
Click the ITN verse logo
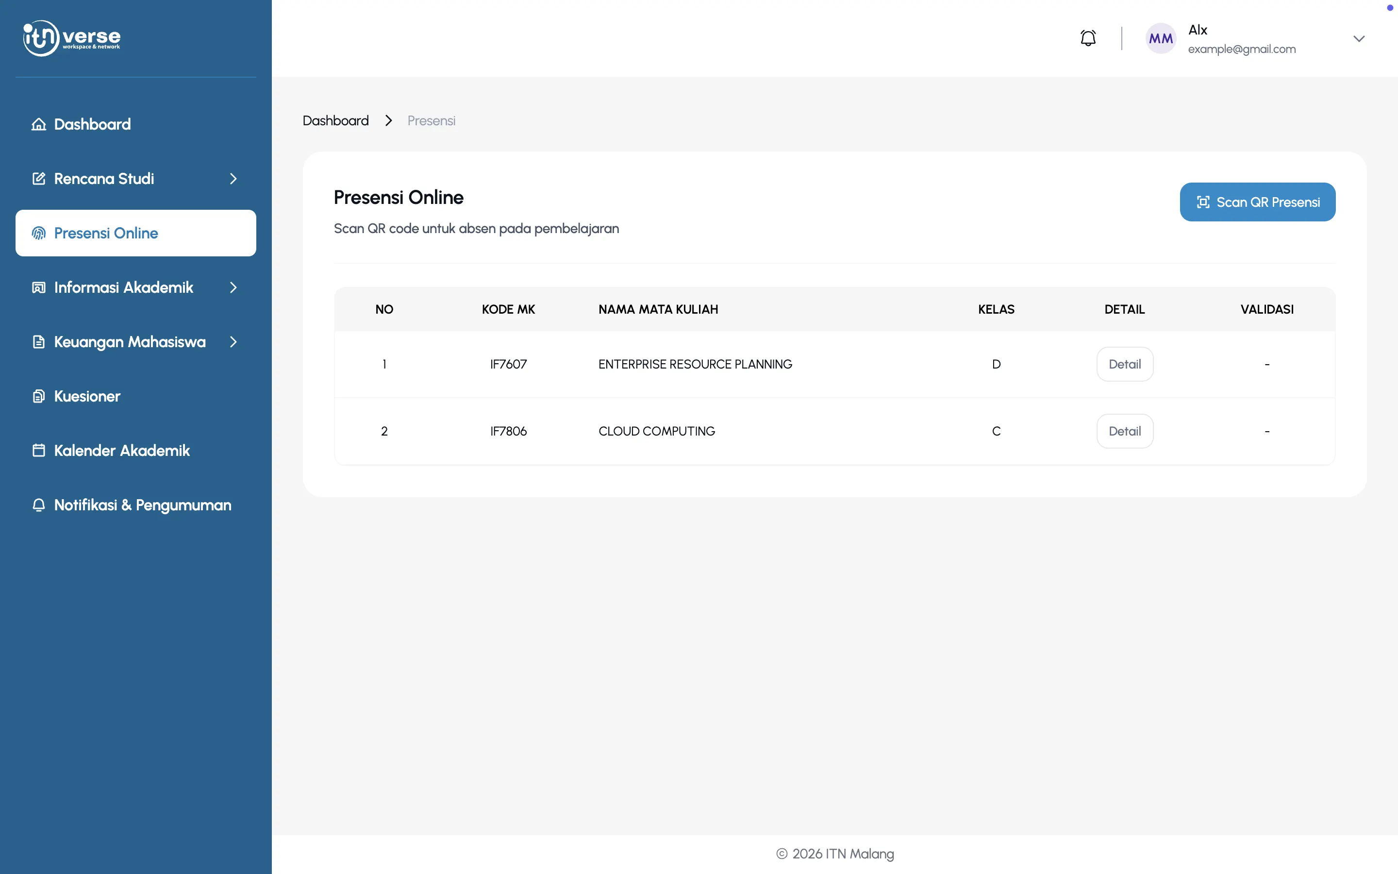point(72,38)
